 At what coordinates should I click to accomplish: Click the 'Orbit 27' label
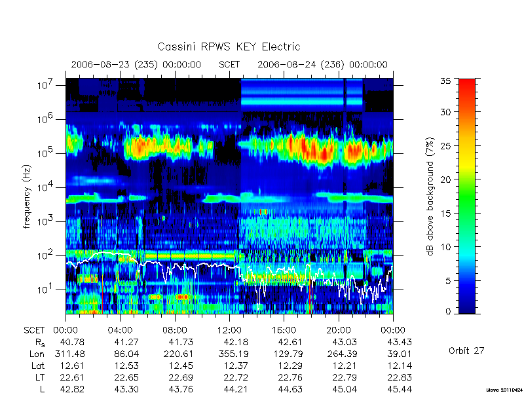pos(466,350)
